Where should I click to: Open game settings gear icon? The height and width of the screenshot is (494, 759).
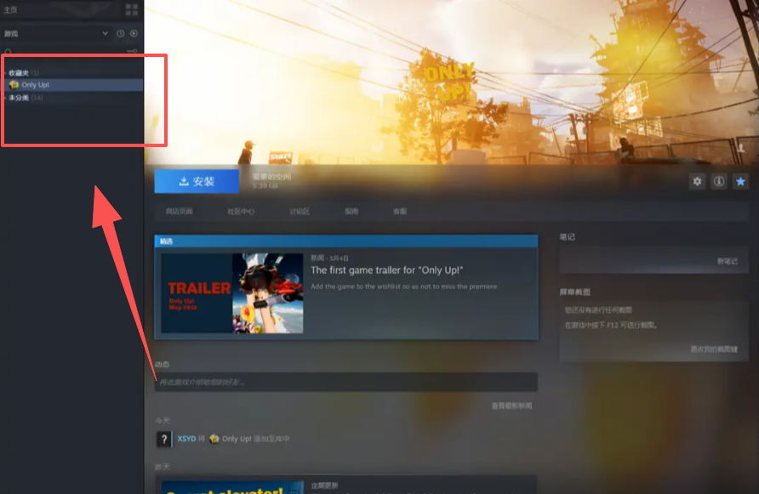698,181
